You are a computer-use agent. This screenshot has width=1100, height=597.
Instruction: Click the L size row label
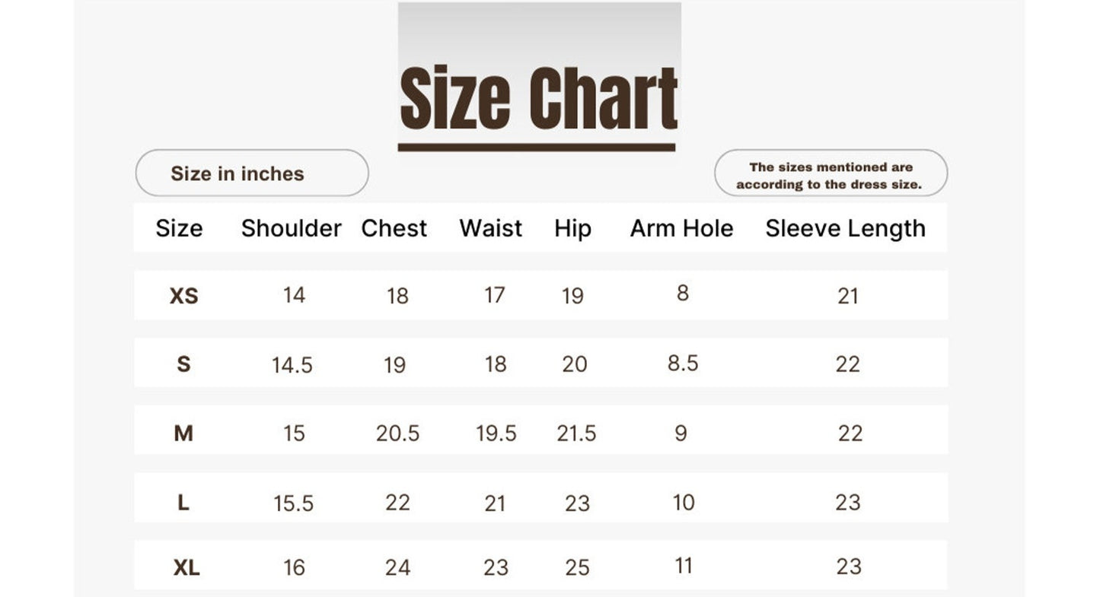[x=183, y=503]
